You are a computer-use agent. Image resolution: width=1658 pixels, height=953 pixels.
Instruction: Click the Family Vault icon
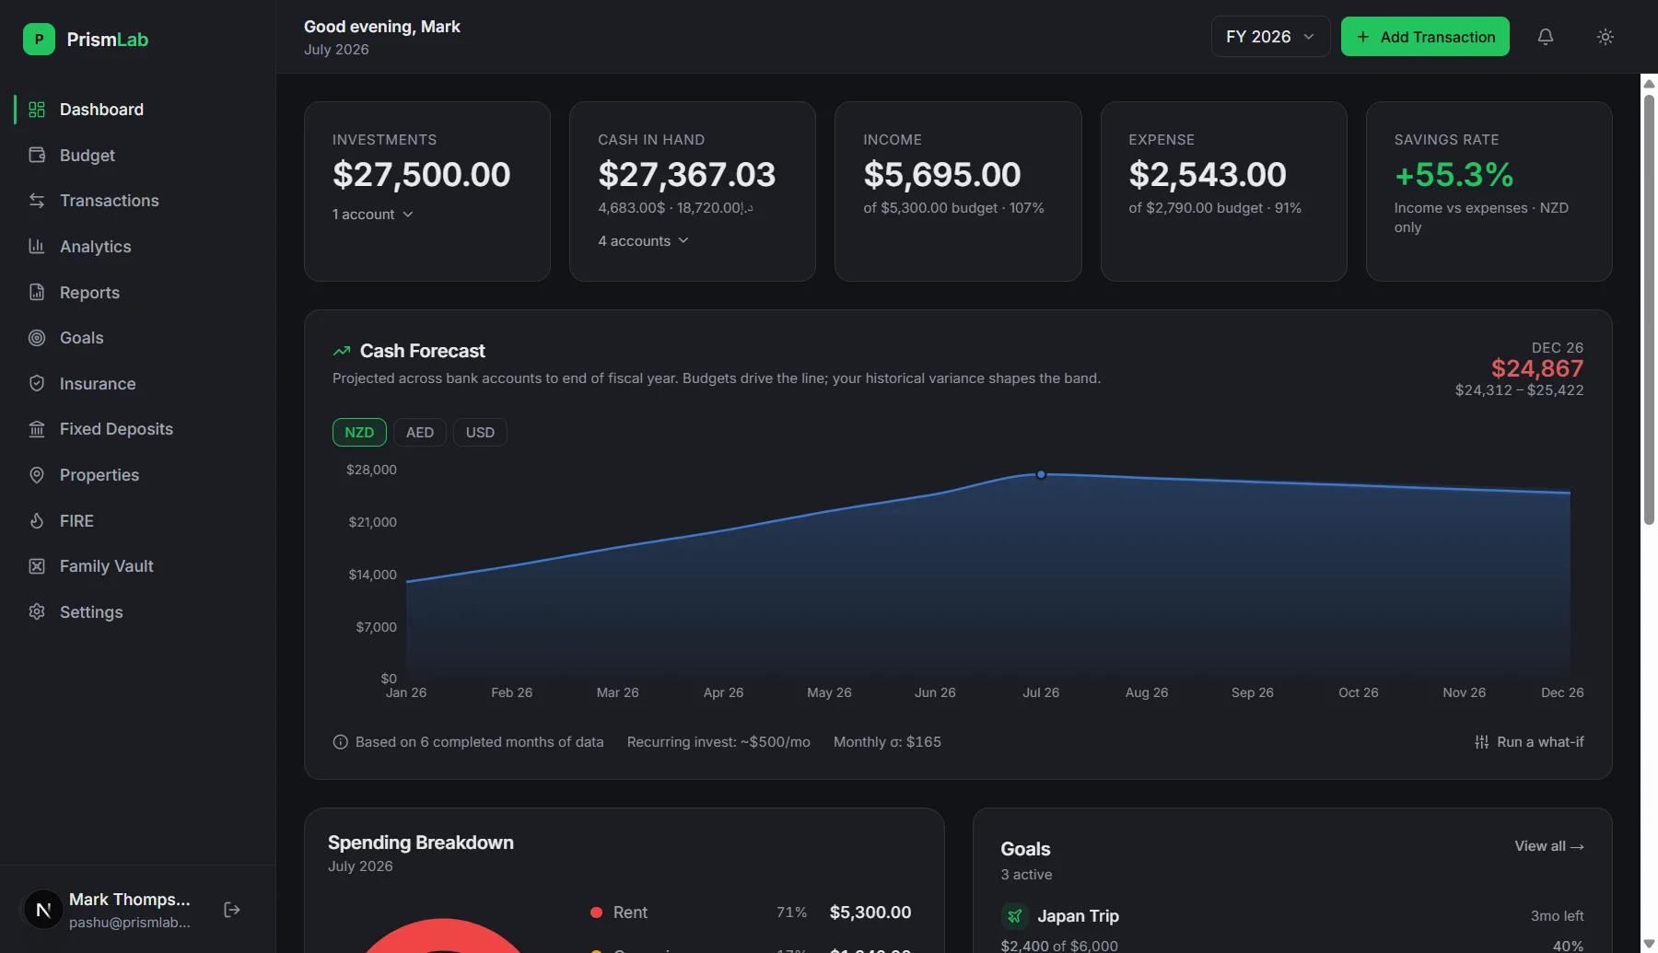(x=37, y=566)
